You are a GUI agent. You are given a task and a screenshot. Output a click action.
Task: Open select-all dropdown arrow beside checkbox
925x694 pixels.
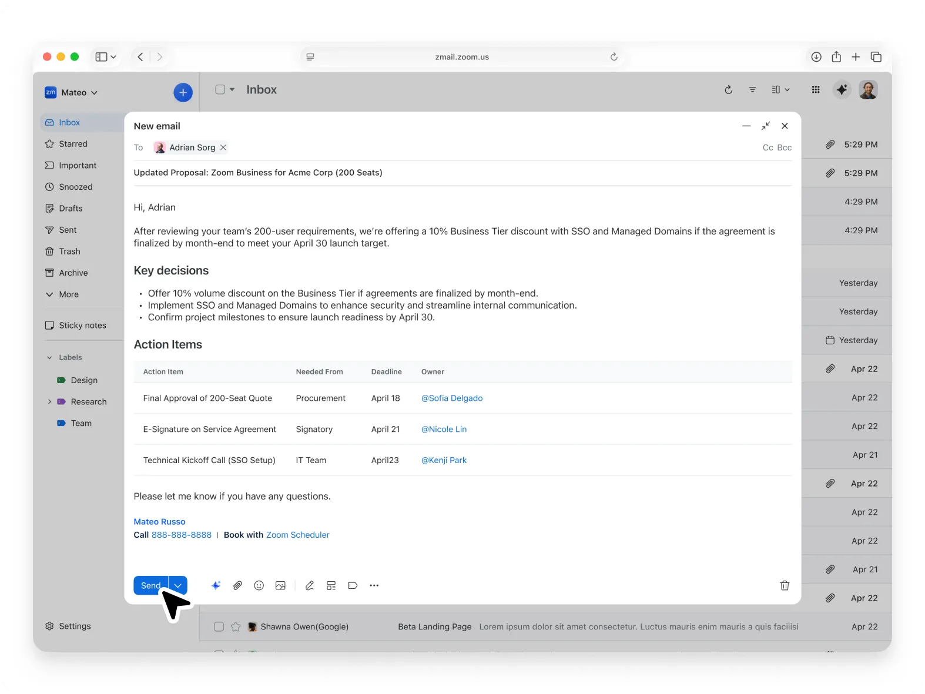pyautogui.click(x=232, y=89)
